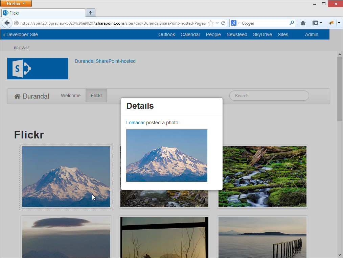Close the Firefox window
Image resolution: width=343 pixels, height=258 pixels.
336,4
